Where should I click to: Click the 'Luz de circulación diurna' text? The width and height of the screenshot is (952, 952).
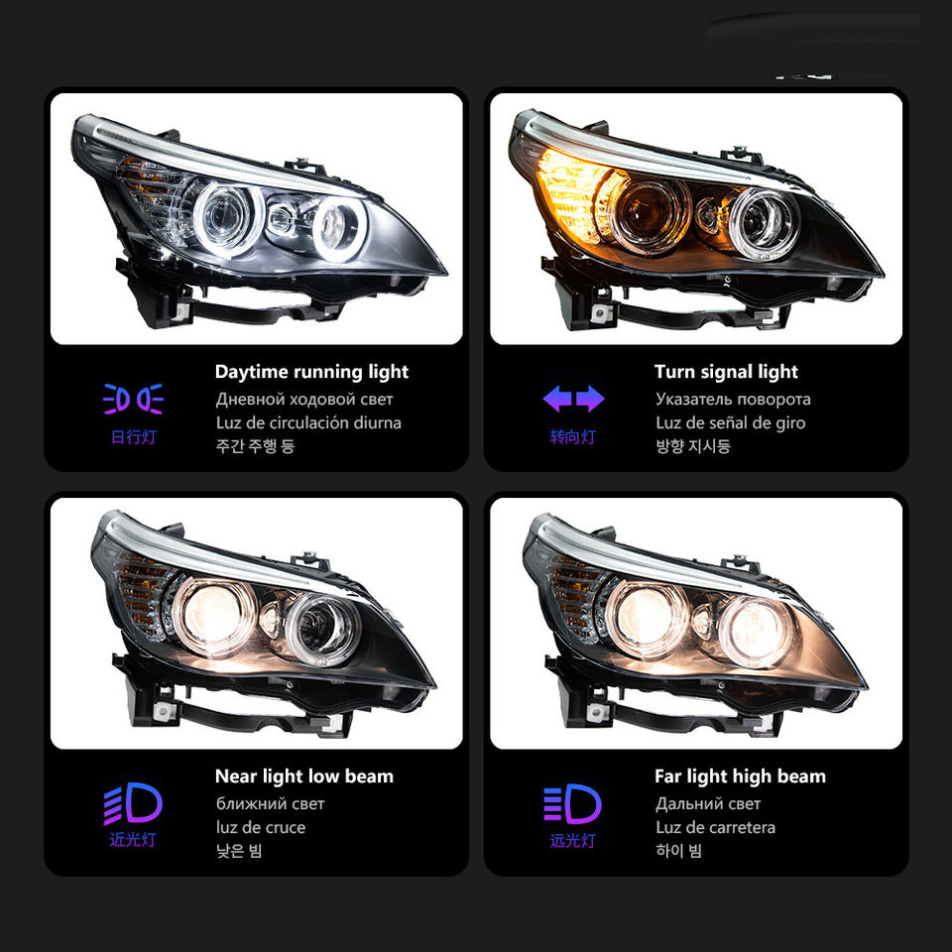(308, 422)
